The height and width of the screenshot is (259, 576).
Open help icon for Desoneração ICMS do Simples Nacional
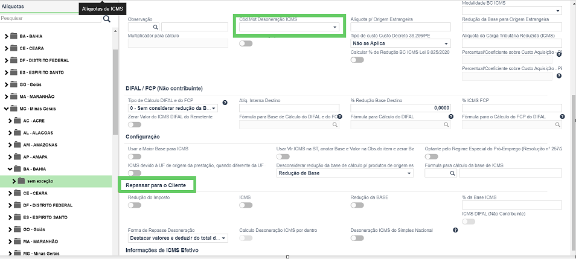pyautogui.click(x=455, y=230)
